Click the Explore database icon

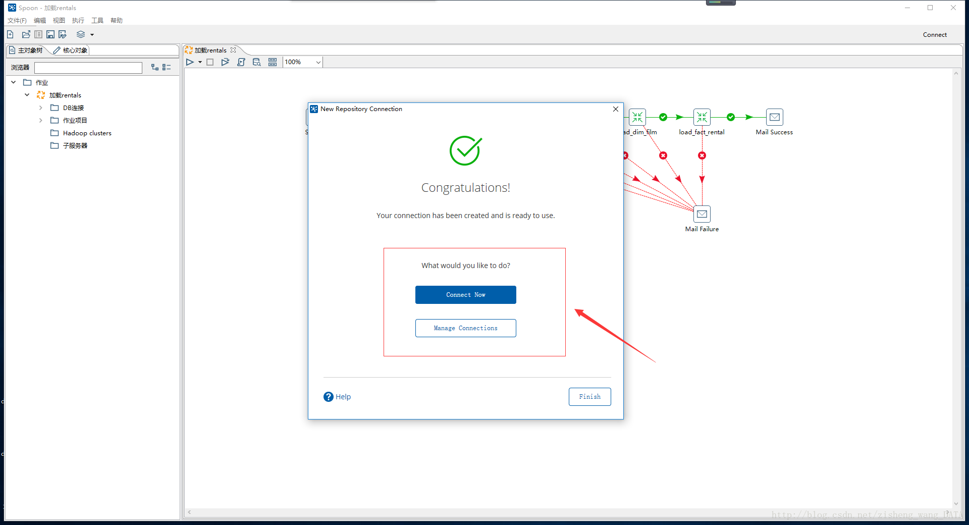click(257, 62)
